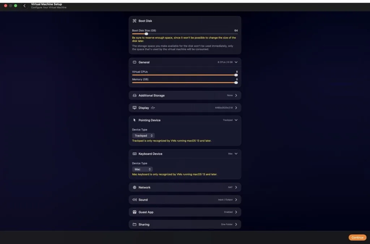This screenshot has height=244, width=370.
Task: Expand the Guest App section chevron
Action: [236, 212]
